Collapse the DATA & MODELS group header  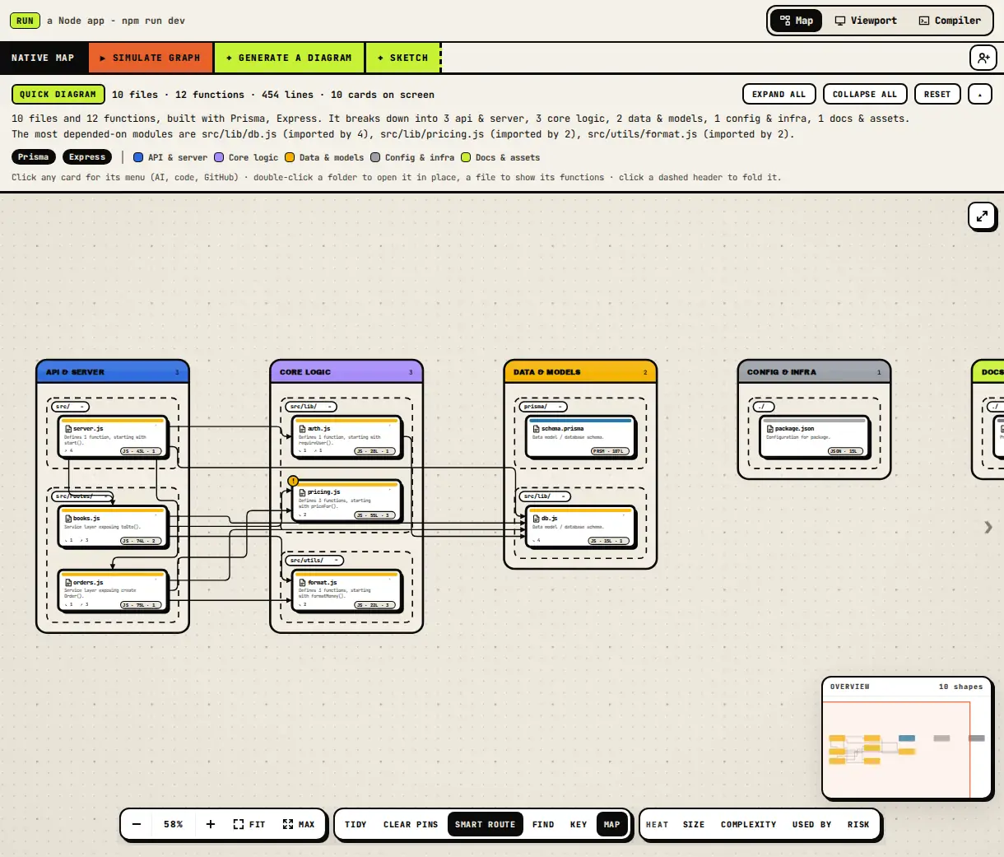[580, 372]
